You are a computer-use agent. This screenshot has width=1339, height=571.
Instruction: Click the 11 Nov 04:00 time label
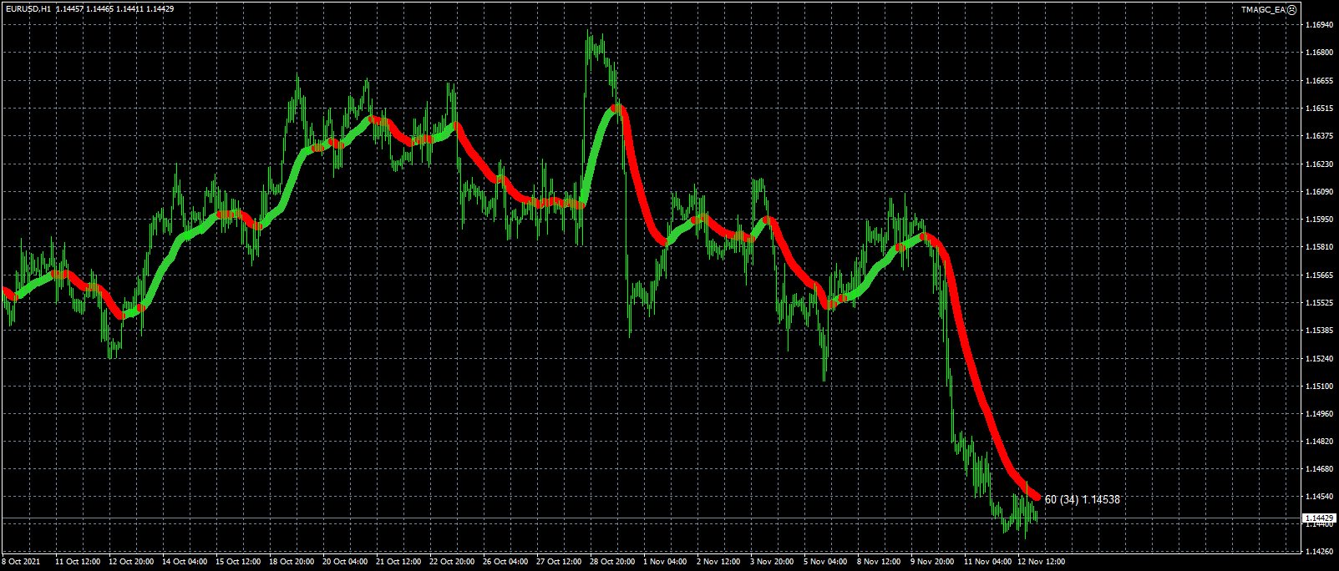(x=987, y=562)
